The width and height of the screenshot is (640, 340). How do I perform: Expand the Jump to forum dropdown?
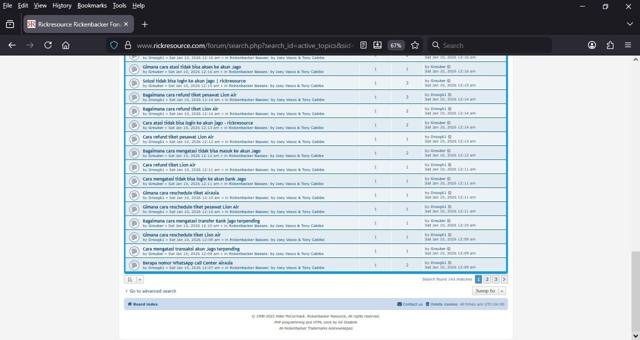click(489, 291)
